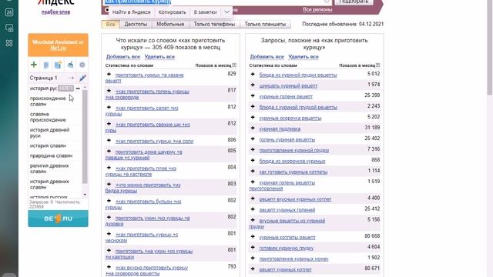Add 'как приготовить курицу на соли' using plus
Screen dimensions: 493x277
point(109,140)
